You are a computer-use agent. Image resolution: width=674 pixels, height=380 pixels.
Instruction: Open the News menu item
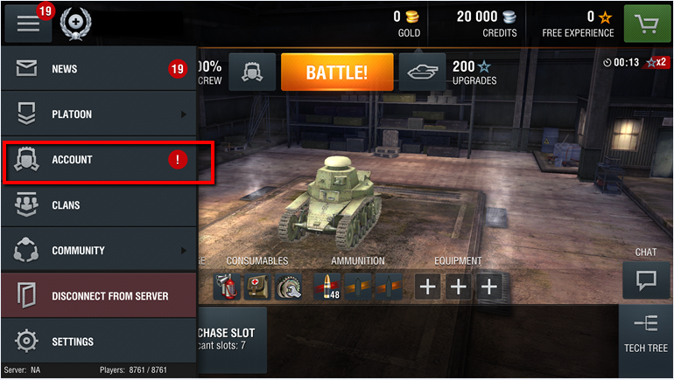(99, 69)
